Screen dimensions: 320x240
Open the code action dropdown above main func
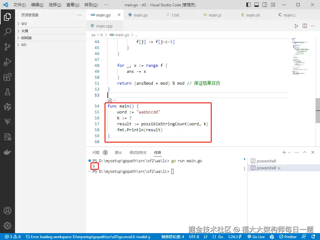(115, 100)
